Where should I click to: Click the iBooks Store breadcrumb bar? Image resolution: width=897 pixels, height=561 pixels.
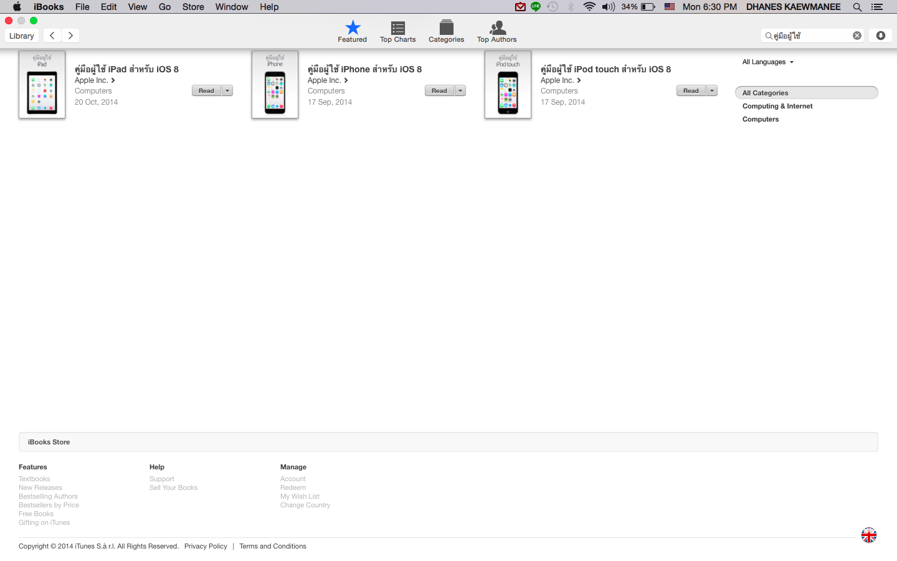pos(448,442)
